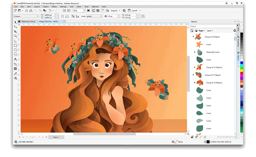Click the home icon on Welcome Screen tab
256x157 pixels.
(19, 21)
